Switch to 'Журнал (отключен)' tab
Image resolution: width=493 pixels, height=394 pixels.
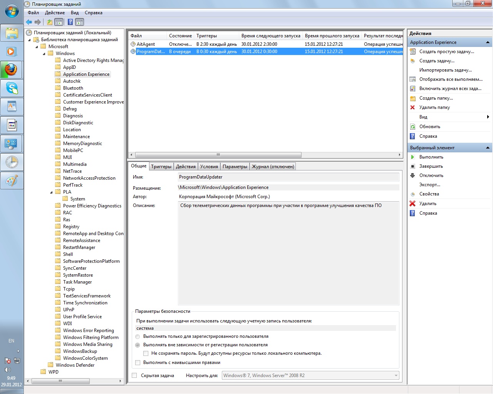(x=273, y=167)
